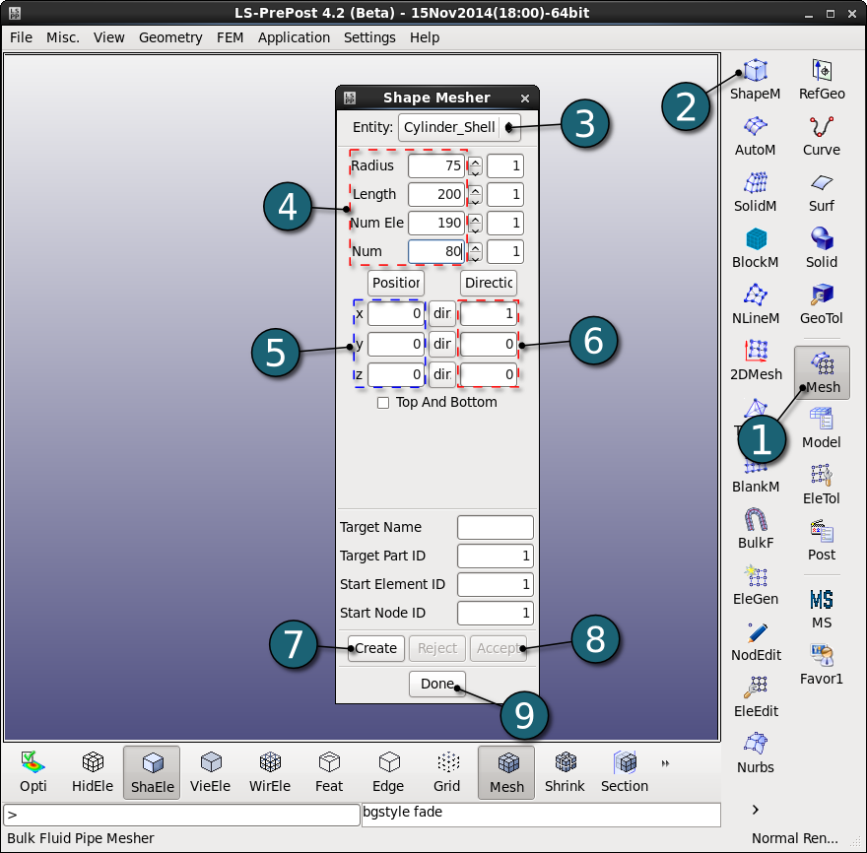
Task: Open the BlockM block mesher tool
Action: pos(755,248)
